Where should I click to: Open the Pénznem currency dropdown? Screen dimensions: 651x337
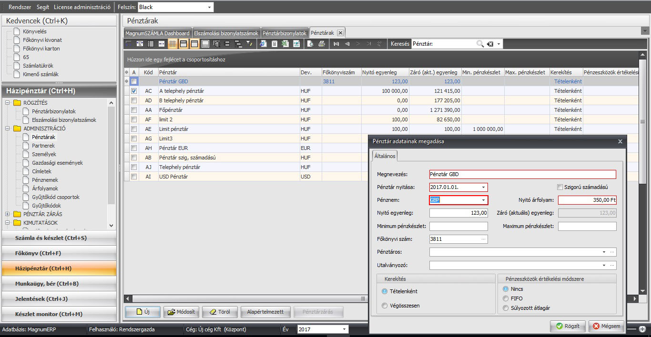tap(483, 200)
